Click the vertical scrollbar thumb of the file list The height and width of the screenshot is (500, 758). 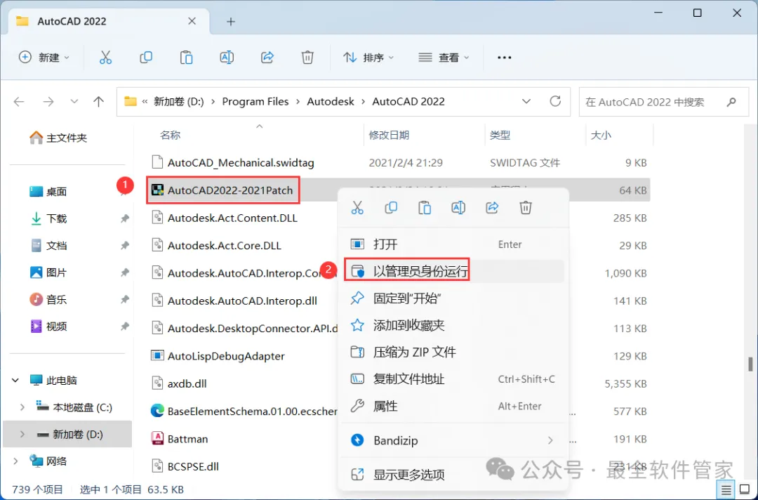(x=750, y=364)
